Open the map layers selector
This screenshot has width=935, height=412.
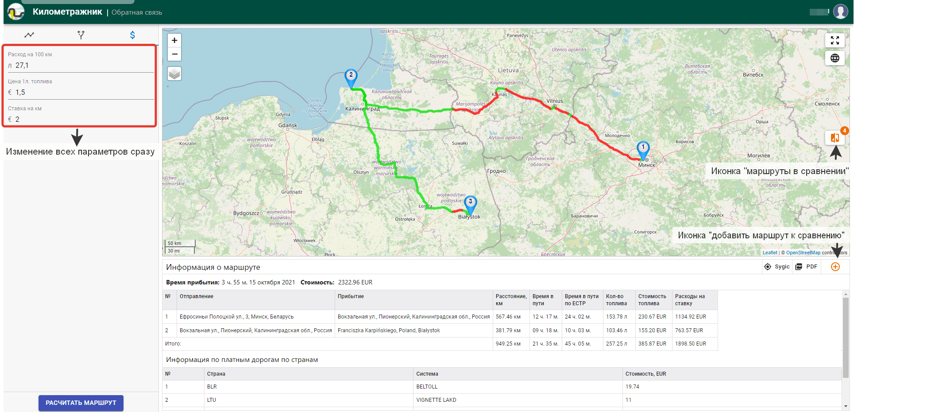click(174, 74)
